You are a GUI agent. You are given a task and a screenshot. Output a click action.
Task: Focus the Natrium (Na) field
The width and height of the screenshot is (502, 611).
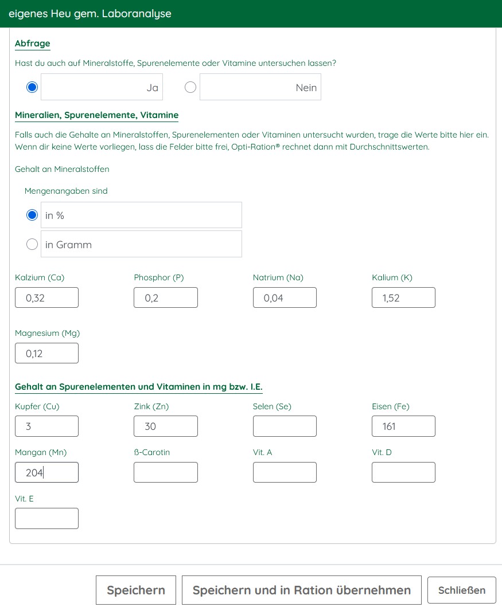pos(285,297)
